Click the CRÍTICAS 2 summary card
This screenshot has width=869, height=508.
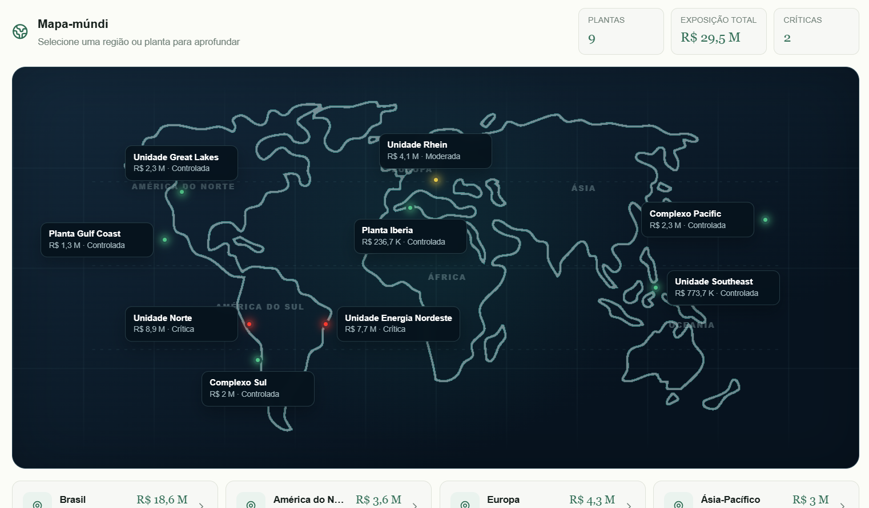tap(816, 31)
